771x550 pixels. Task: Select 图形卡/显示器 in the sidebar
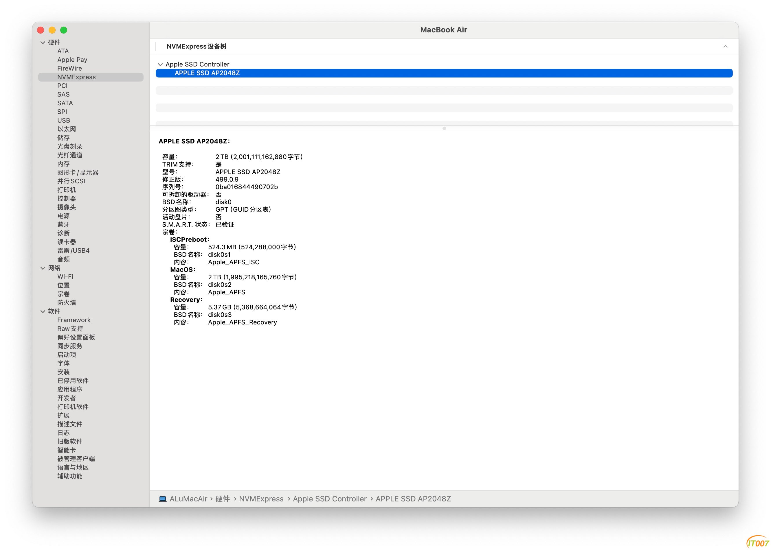pyautogui.click(x=78, y=172)
